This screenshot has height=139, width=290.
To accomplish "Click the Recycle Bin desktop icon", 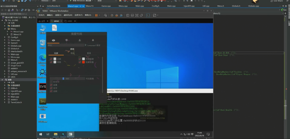I will coord(43,44).
